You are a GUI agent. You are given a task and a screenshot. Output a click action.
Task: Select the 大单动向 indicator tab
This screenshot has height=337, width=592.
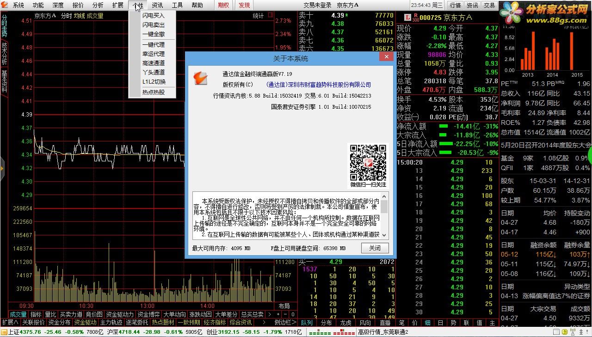174,314
